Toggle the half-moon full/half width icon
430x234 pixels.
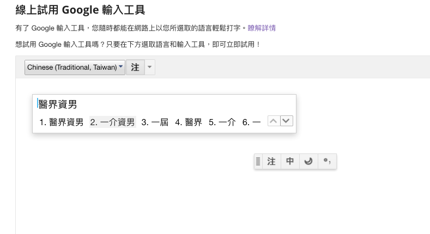click(x=308, y=162)
